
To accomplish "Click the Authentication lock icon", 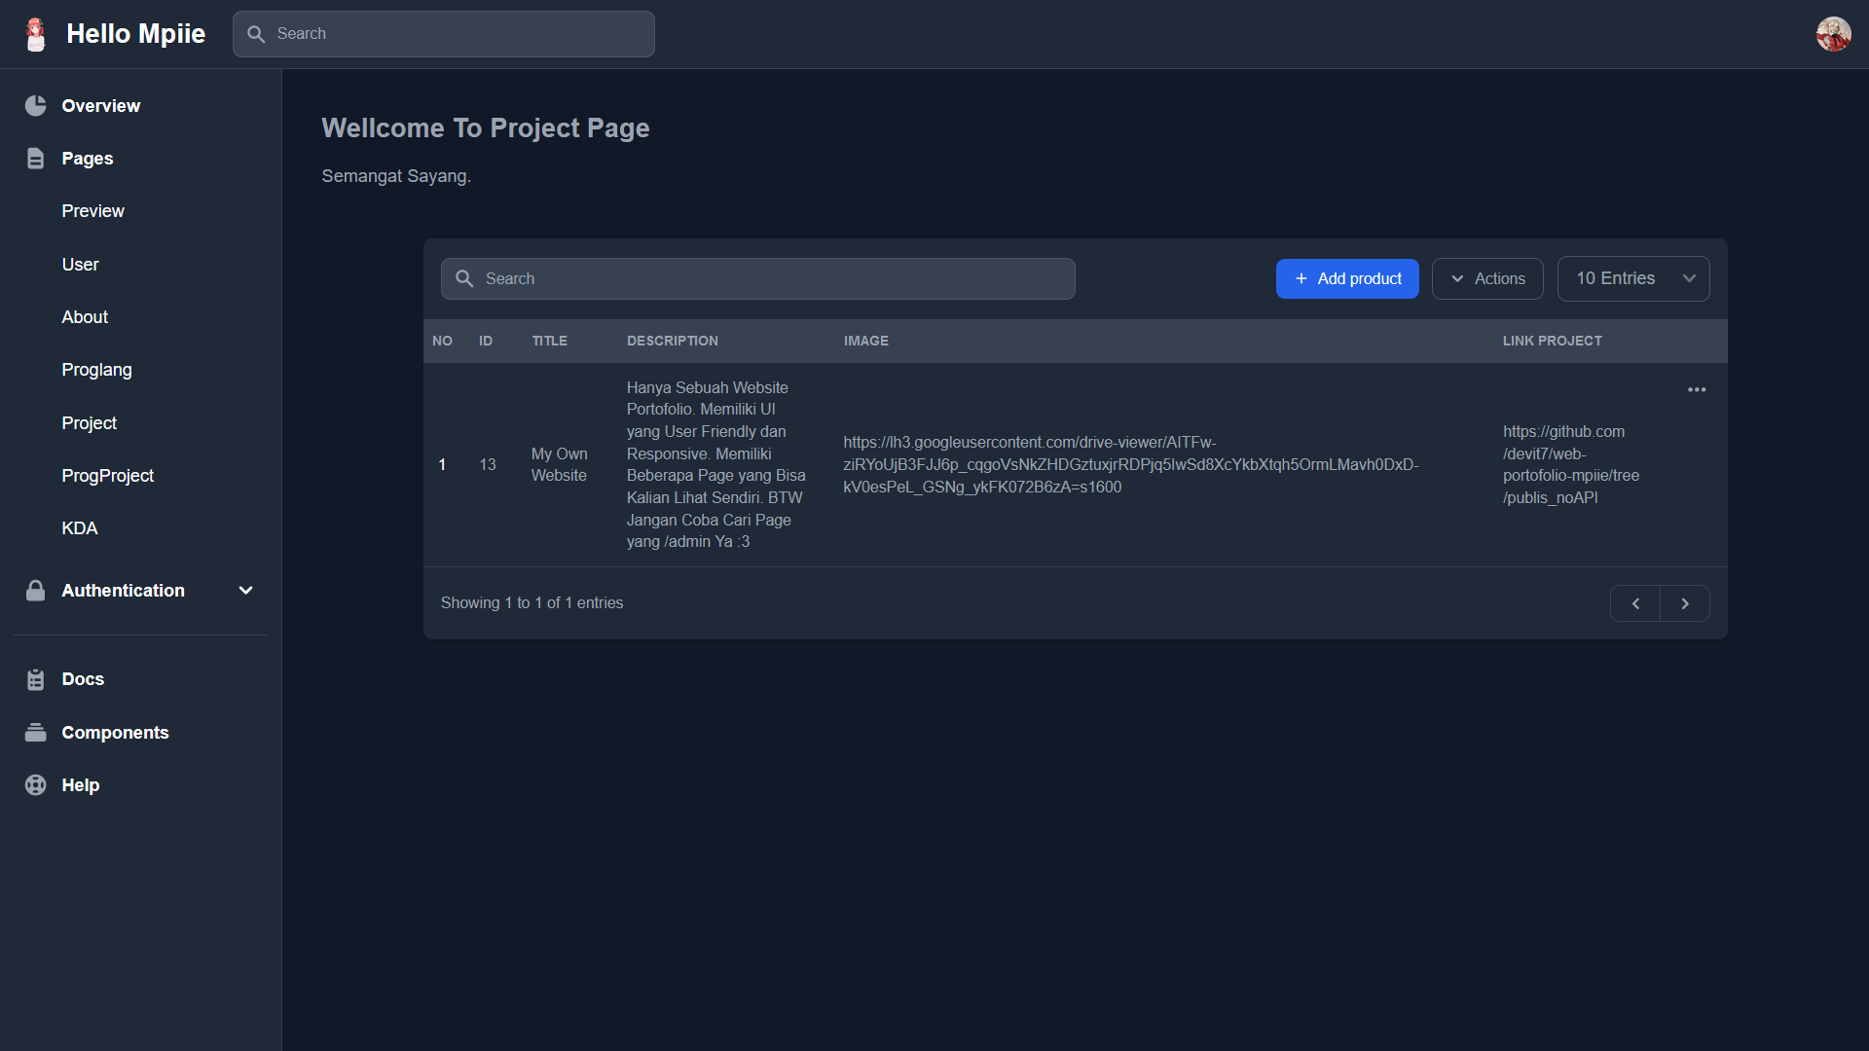I will pyautogui.click(x=35, y=590).
